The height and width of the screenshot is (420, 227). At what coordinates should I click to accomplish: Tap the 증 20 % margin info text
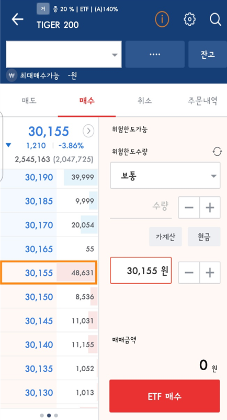[63, 9]
